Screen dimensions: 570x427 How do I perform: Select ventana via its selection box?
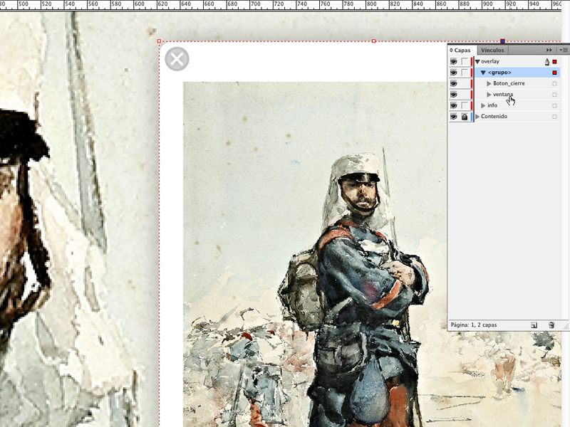click(554, 95)
